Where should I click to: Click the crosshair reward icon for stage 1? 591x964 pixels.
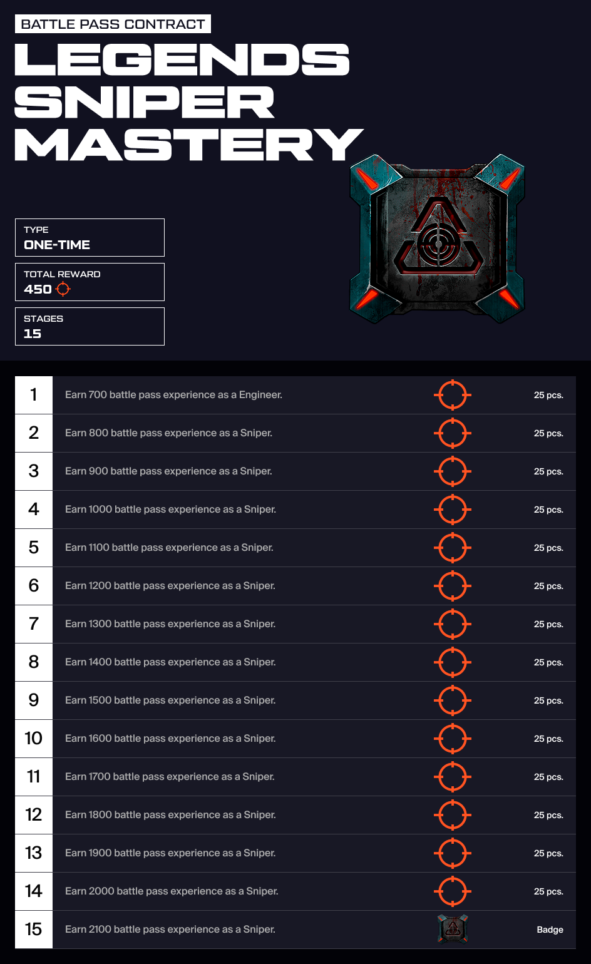pos(453,395)
